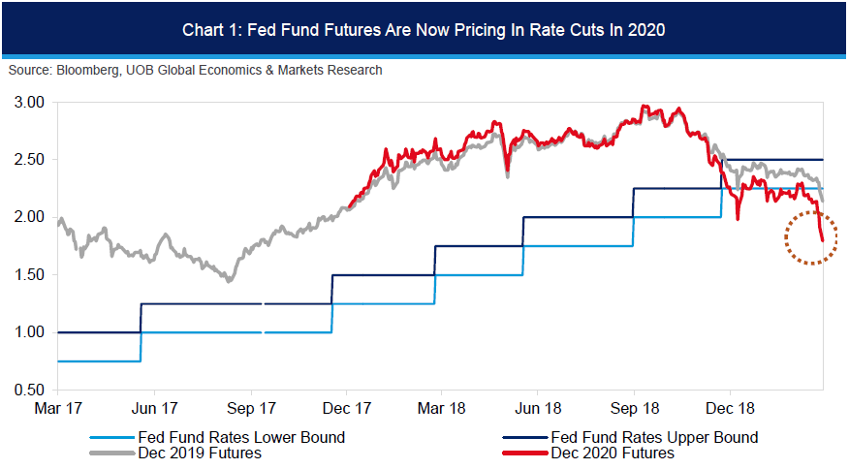Select the 2.00 y-axis tick label
The height and width of the screenshot is (469, 849).
[x=31, y=217]
